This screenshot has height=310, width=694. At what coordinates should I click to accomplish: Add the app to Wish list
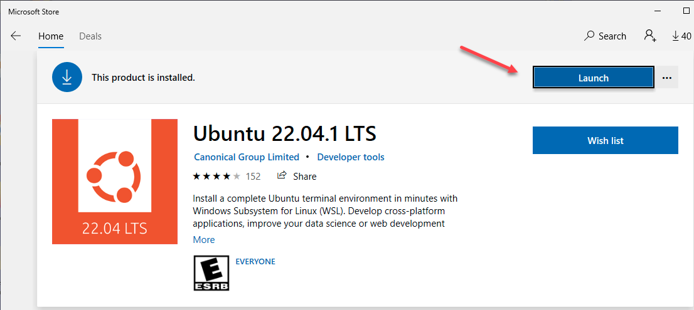(605, 140)
